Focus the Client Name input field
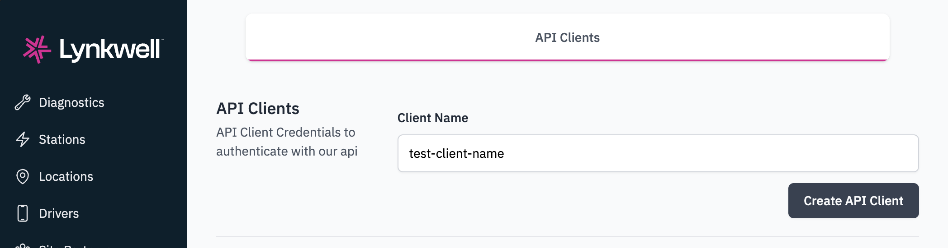Image resolution: width=948 pixels, height=248 pixels. tap(658, 153)
